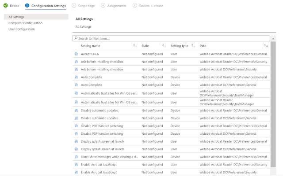Open the first Auto Complete setting row
Screen dimensions: 283x177
click(x=92, y=77)
